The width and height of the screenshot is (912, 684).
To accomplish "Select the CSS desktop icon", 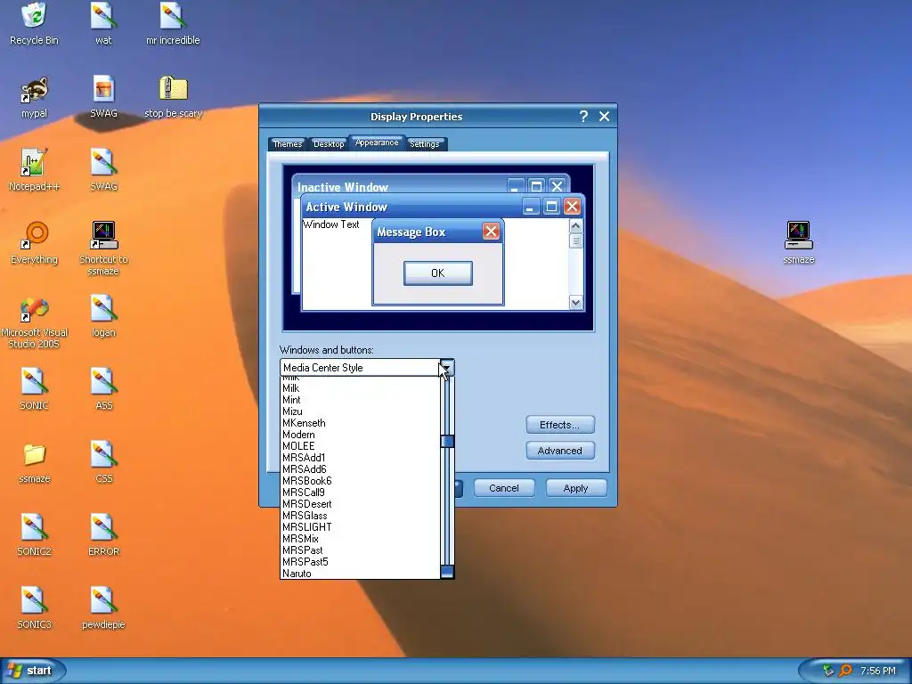I will tap(103, 462).
